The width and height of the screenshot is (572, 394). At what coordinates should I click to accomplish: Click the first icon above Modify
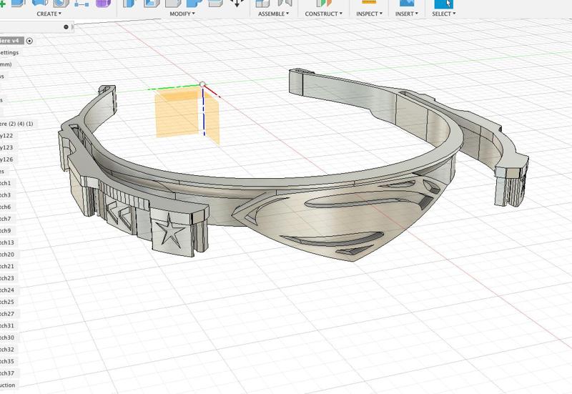(129, 3)
